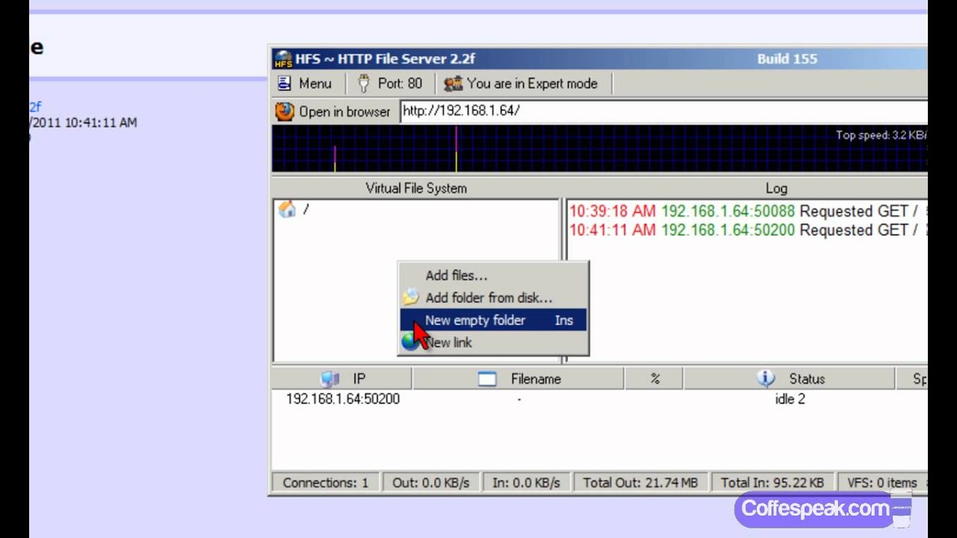Viewport: 957px width, 538px height.
Task: Click the plug icon beside Port: 80
Action: (364, 84)
